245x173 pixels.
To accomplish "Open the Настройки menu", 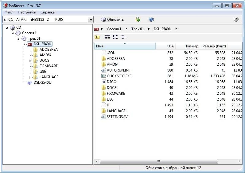I will [x=27, y=12].
